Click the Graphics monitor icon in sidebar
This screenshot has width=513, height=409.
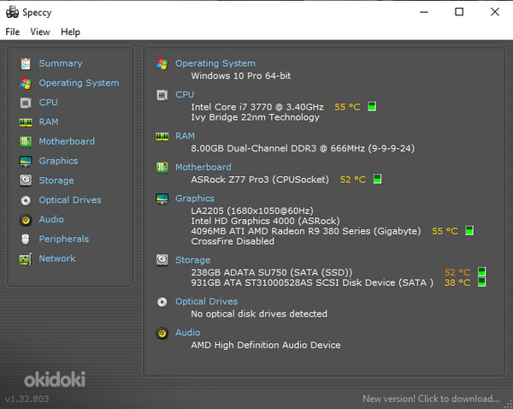[x=26, y=161]
